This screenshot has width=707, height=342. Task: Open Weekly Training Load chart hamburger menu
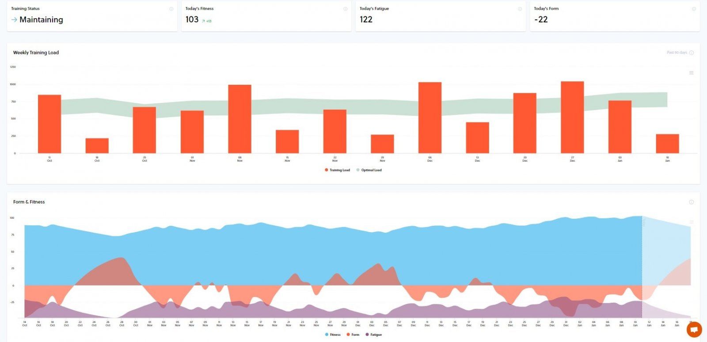pyautogui.click(x=692, y=73)
